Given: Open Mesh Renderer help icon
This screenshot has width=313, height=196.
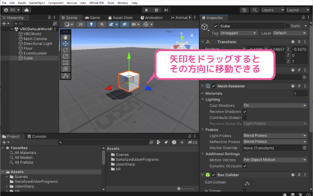Looking at the screenshot, I should [293, 86].
